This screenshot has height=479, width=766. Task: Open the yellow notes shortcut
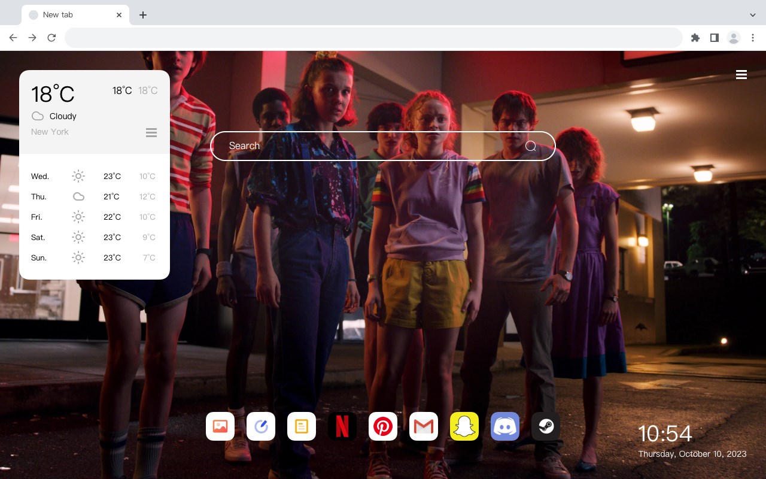tap(302, 426)
